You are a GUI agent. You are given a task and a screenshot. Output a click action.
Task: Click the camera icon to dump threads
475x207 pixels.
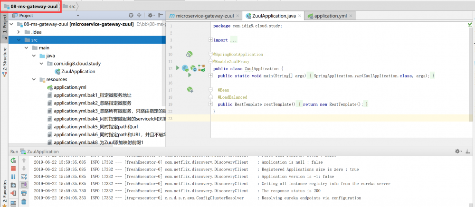13,185
